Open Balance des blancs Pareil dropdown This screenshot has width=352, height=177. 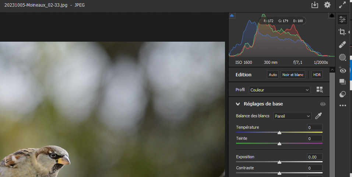[x=292, y=116]
